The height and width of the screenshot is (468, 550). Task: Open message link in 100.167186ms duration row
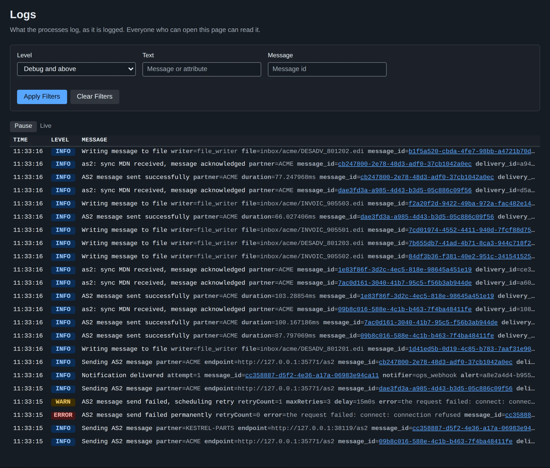[x=431, y=323]
